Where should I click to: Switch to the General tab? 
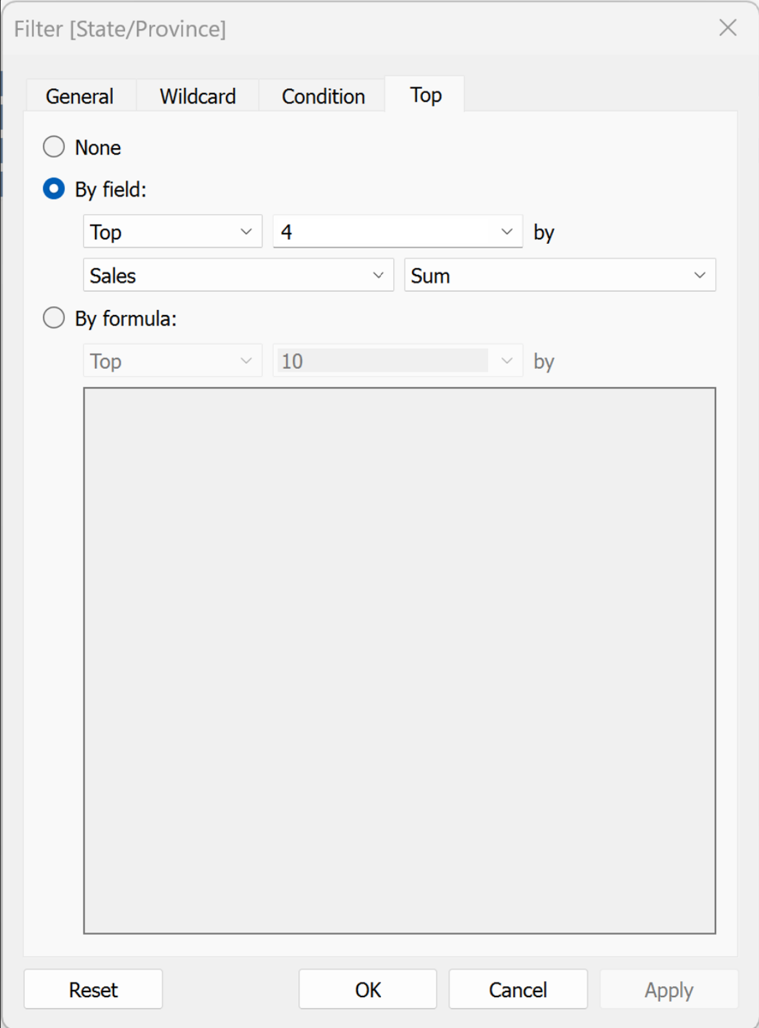80,96
